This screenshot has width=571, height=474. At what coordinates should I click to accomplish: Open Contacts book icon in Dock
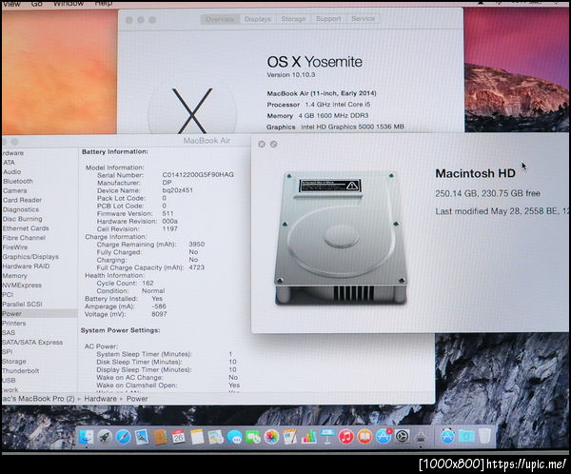coord(160,437)
